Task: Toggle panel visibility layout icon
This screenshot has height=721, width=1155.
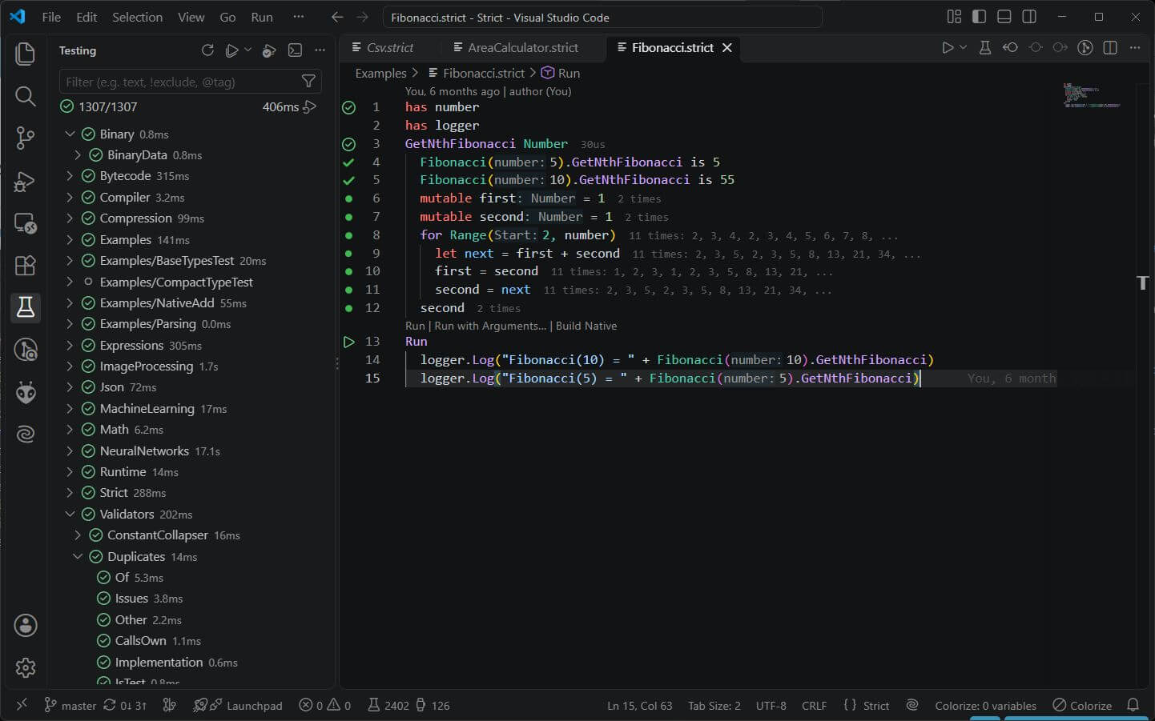Action: point(1004,17)
